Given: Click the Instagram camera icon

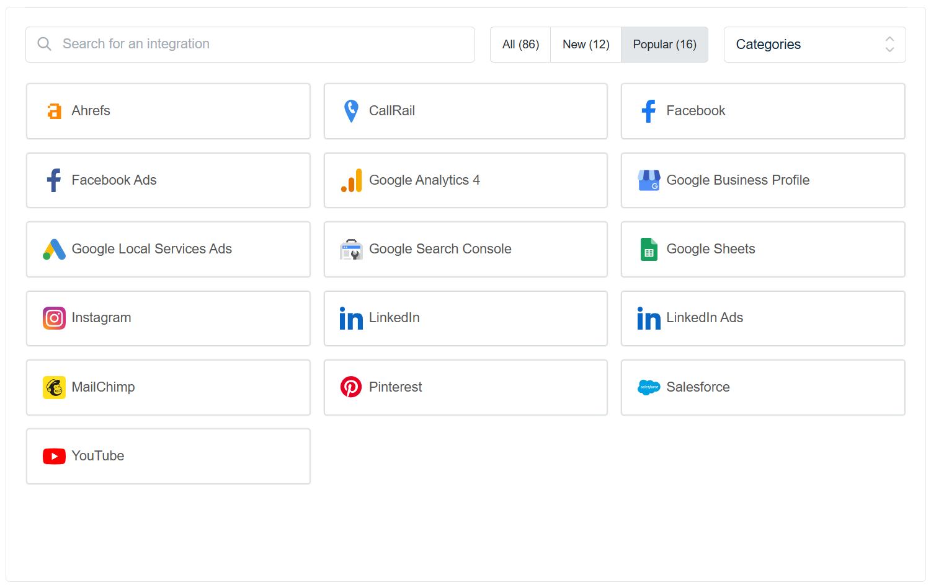Looking at the screenshot, I should pos(54,318).
